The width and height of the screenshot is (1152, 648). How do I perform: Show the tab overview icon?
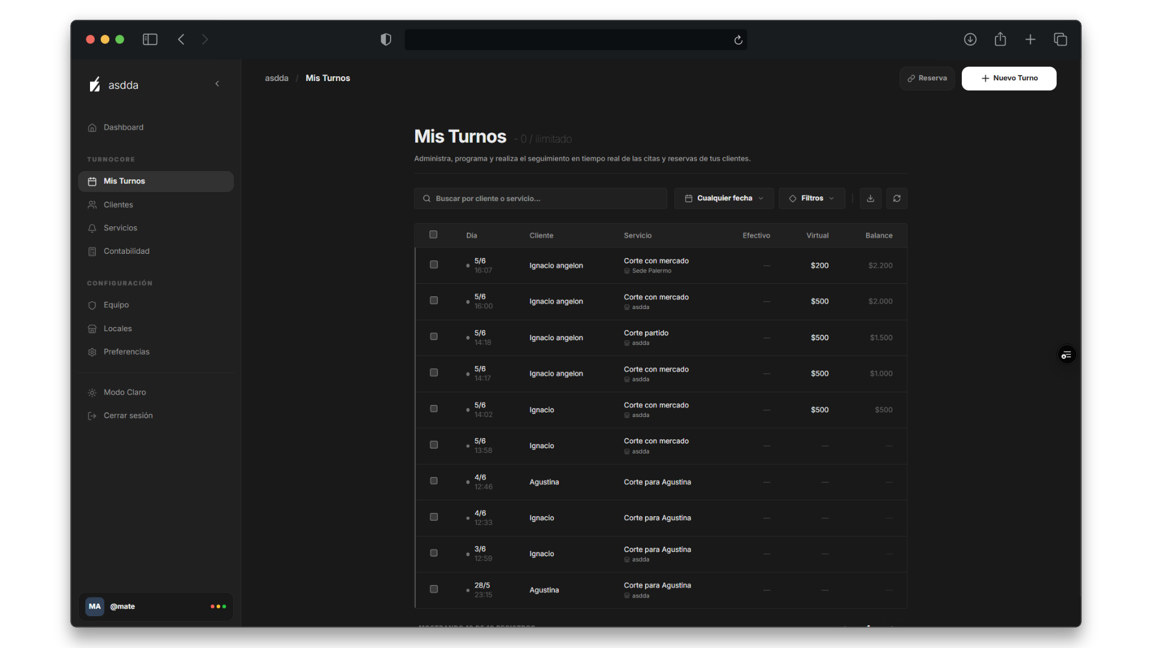tap(1060, 40)
